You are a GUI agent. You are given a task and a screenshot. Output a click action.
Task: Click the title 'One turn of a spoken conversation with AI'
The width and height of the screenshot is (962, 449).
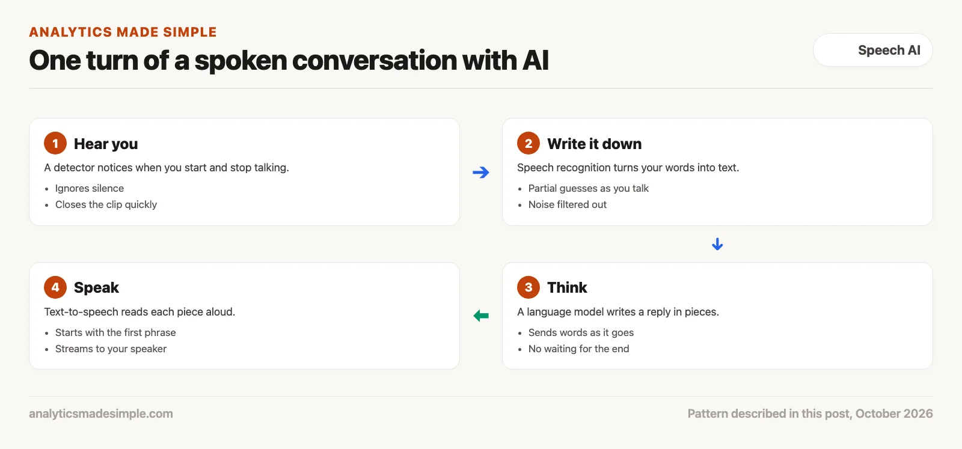pos(289,60)
